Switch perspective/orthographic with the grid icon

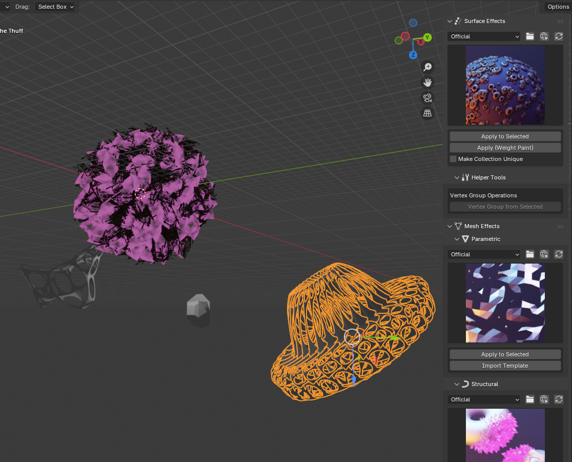pyautogui.click(x=427, y=113)
